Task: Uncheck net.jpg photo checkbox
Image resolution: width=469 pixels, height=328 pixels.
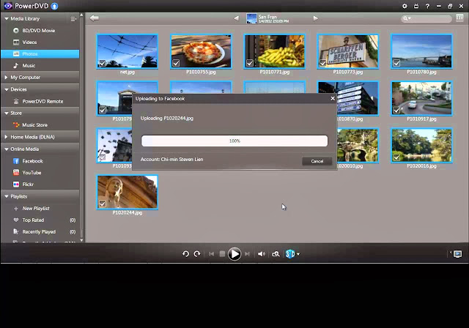Action: coord(103,63)
